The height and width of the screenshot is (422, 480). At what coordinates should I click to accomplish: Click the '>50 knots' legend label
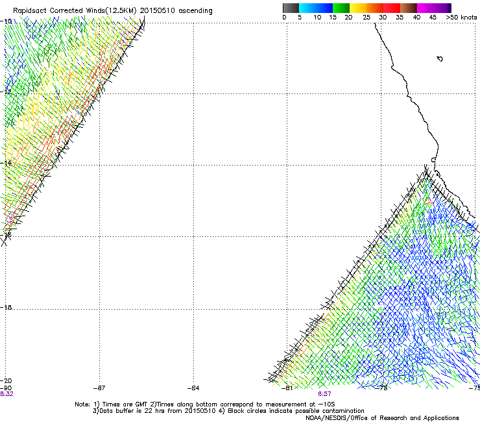pos(461,17)
